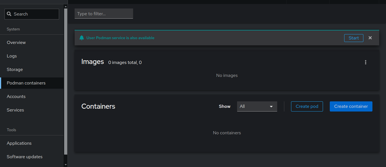Go to Storage in sidebar
The height and width of the screenshot is (167, 386).
[x=32, y=69]
